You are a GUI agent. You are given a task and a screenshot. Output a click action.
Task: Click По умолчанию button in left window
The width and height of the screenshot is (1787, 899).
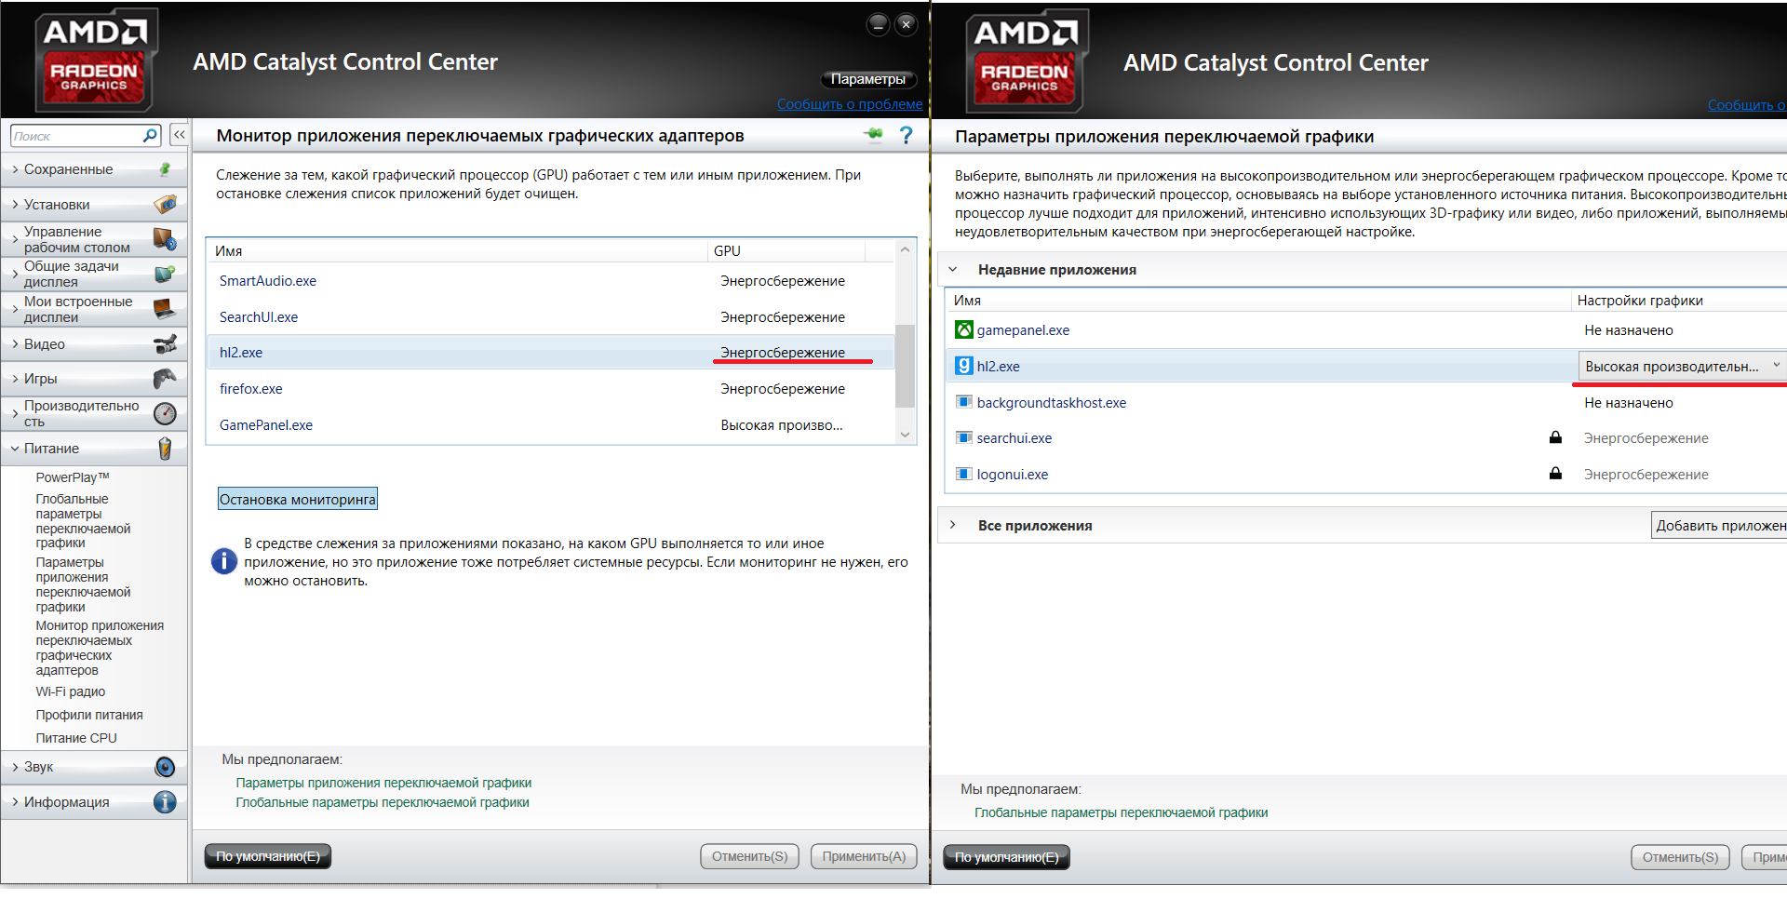(x=268, y=856)
